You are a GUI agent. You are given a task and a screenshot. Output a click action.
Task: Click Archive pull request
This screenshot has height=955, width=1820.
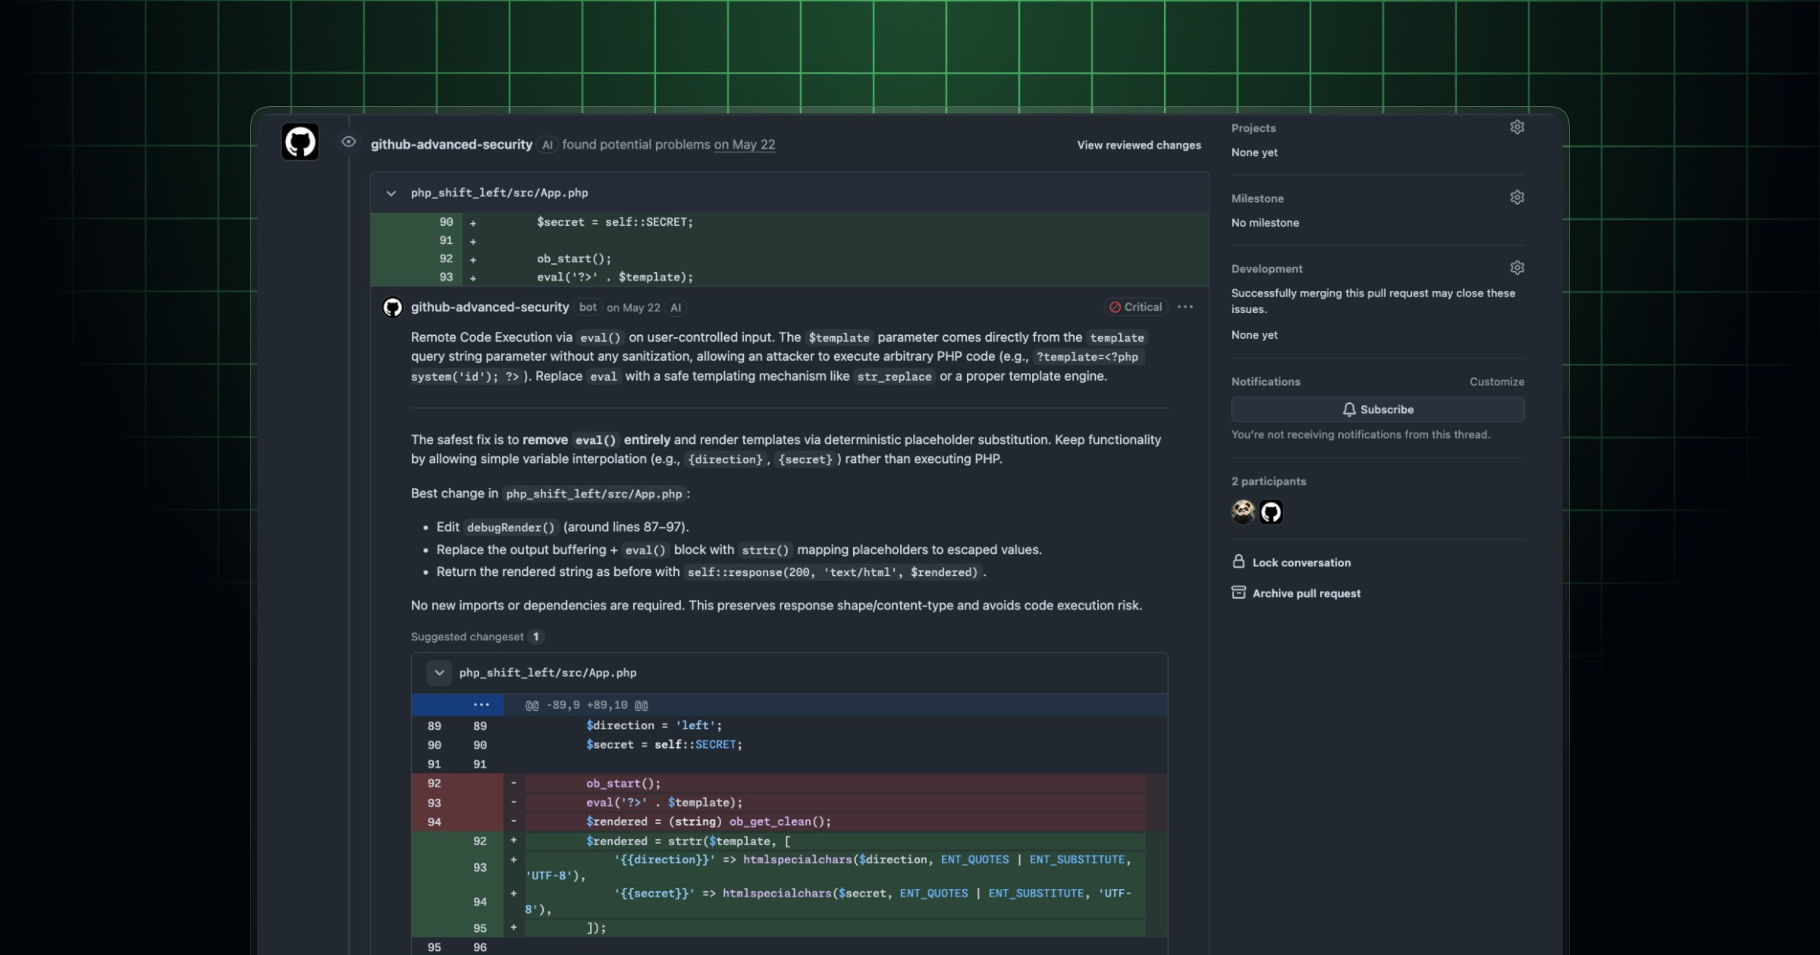pos(1307,593)
